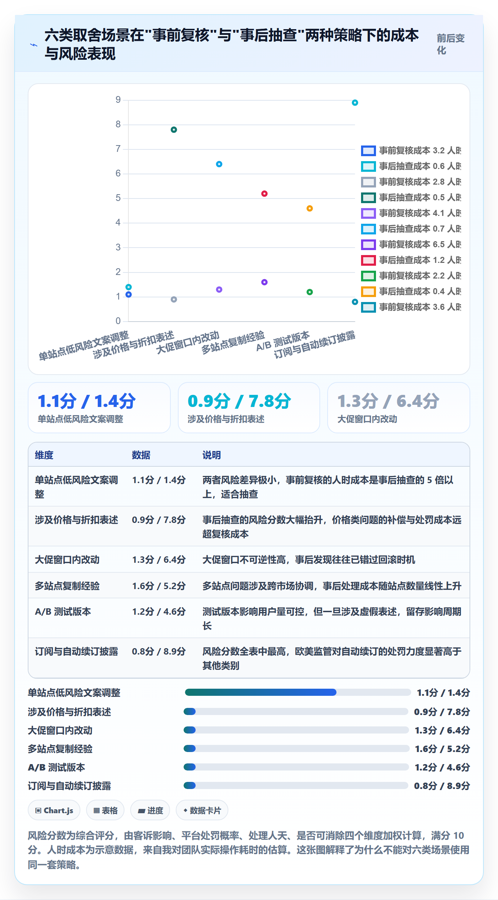Click the 数据 column header
Image resolution: width=498 pixels, height=900 pixels.
[x=141, y=455]
